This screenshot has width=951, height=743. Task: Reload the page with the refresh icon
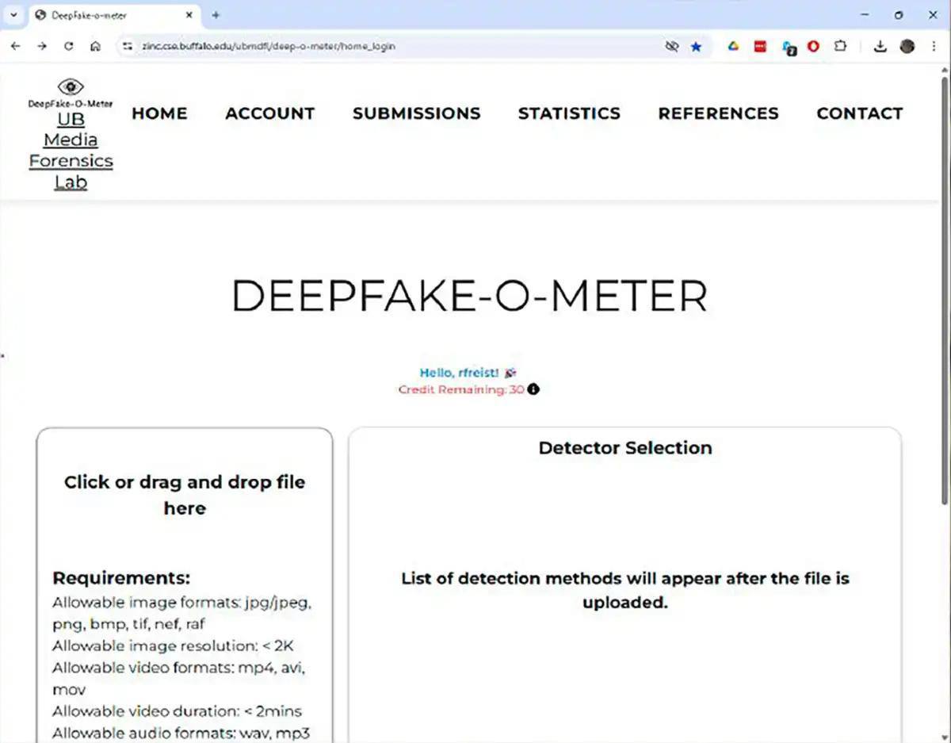[x=69, y=47]
